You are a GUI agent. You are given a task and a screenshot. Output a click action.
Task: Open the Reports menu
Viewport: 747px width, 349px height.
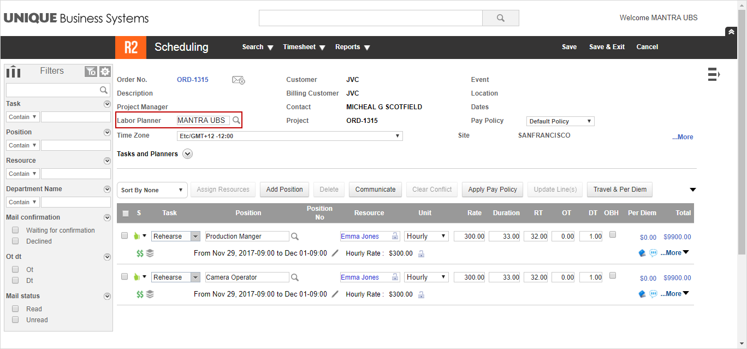pos(352,47)
